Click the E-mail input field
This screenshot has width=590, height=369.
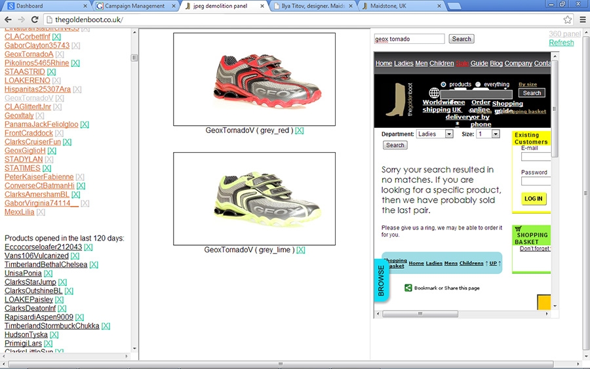[x=536, y=157]
